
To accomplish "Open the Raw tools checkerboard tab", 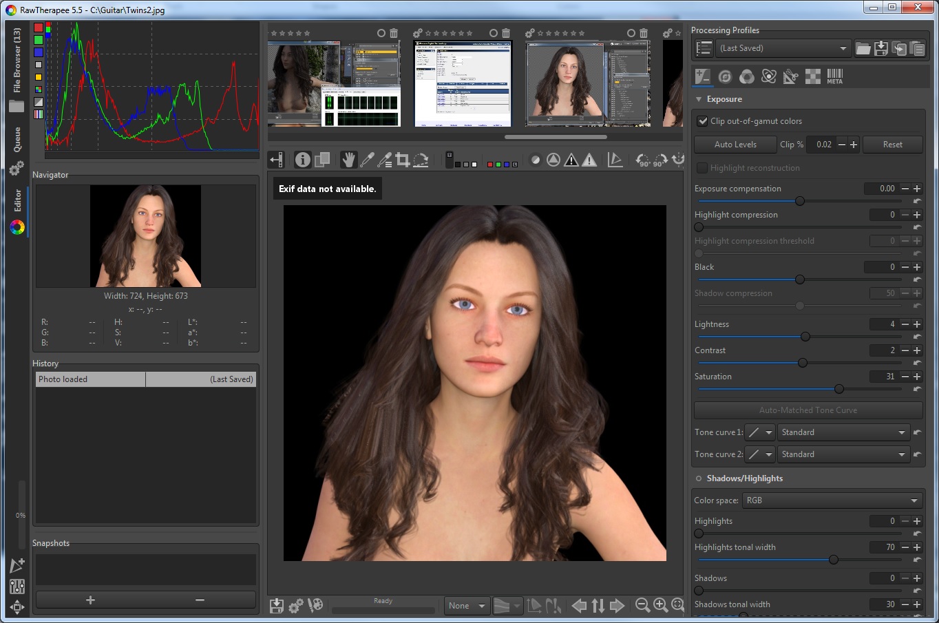I will point(813,76).
